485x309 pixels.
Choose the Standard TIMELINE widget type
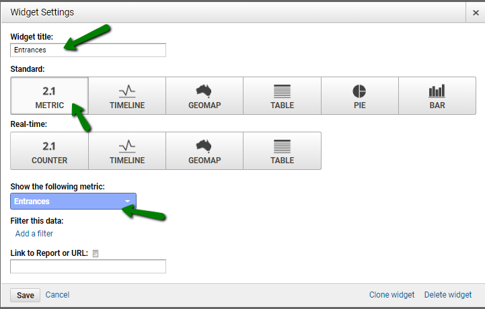(x=127, y=96)
